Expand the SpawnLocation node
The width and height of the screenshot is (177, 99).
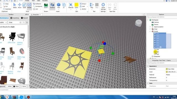coord(150,27)
